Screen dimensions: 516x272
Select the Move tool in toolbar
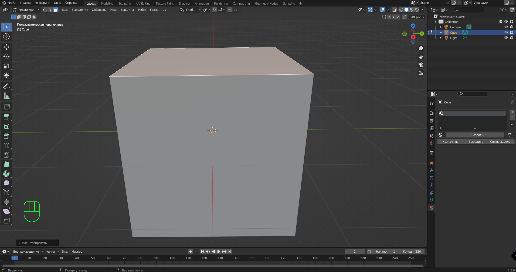point(6,47)
